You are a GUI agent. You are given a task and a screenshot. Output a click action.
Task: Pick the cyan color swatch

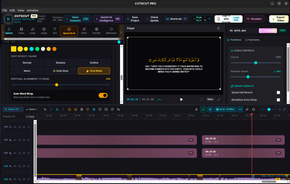coord(32,49)
